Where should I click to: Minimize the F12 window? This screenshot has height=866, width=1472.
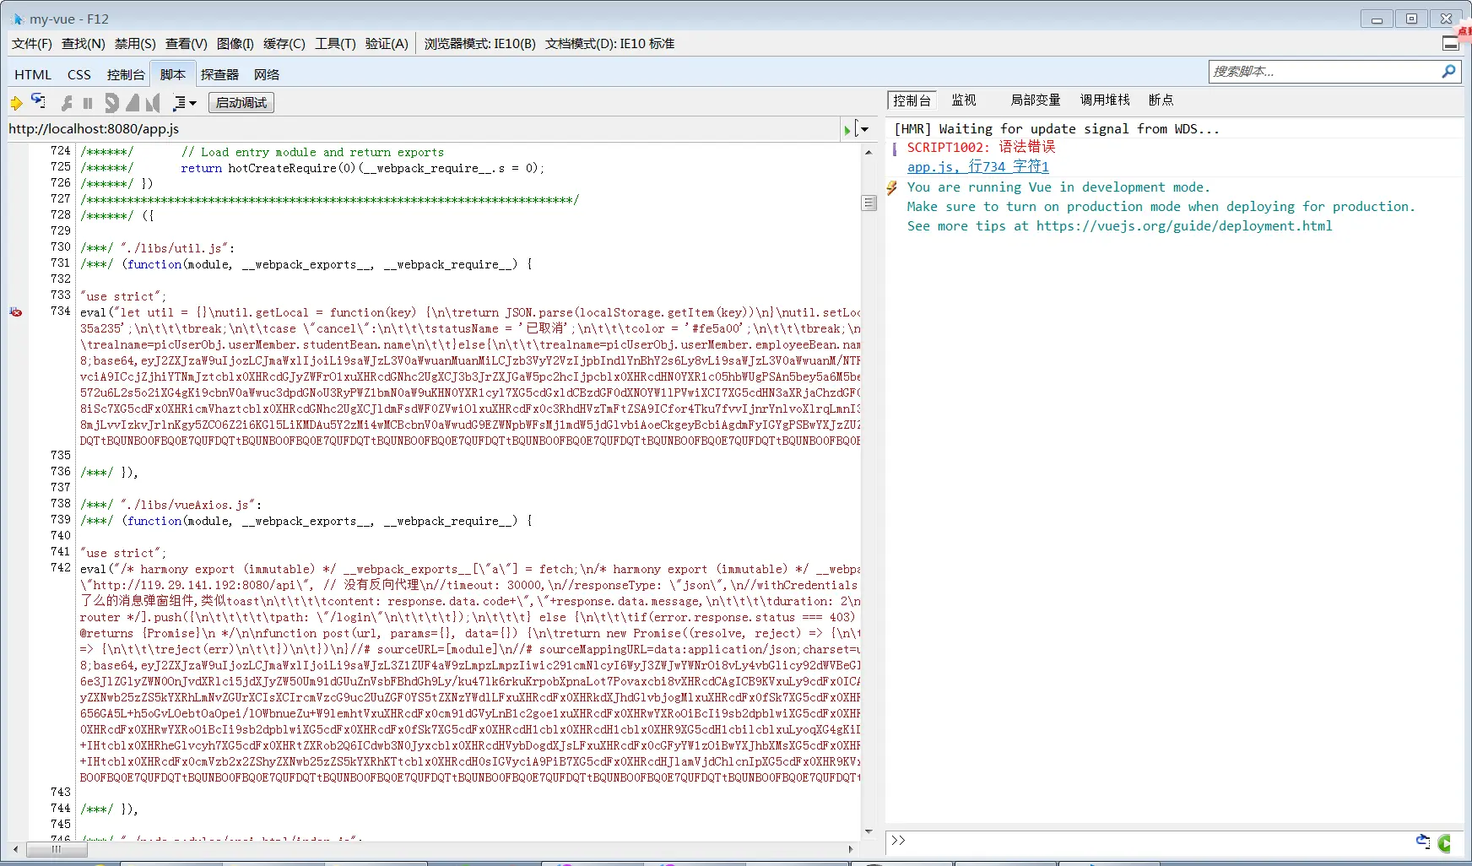(1377, 19)
